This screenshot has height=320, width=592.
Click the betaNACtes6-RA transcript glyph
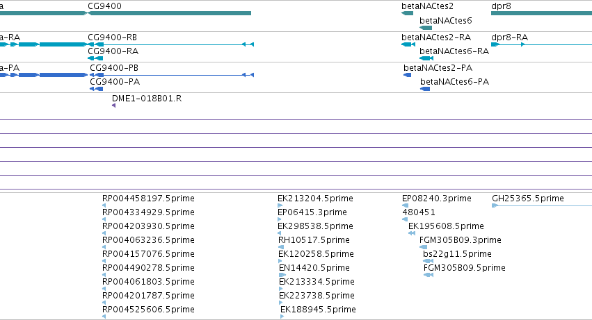click(x=426, y=58)
